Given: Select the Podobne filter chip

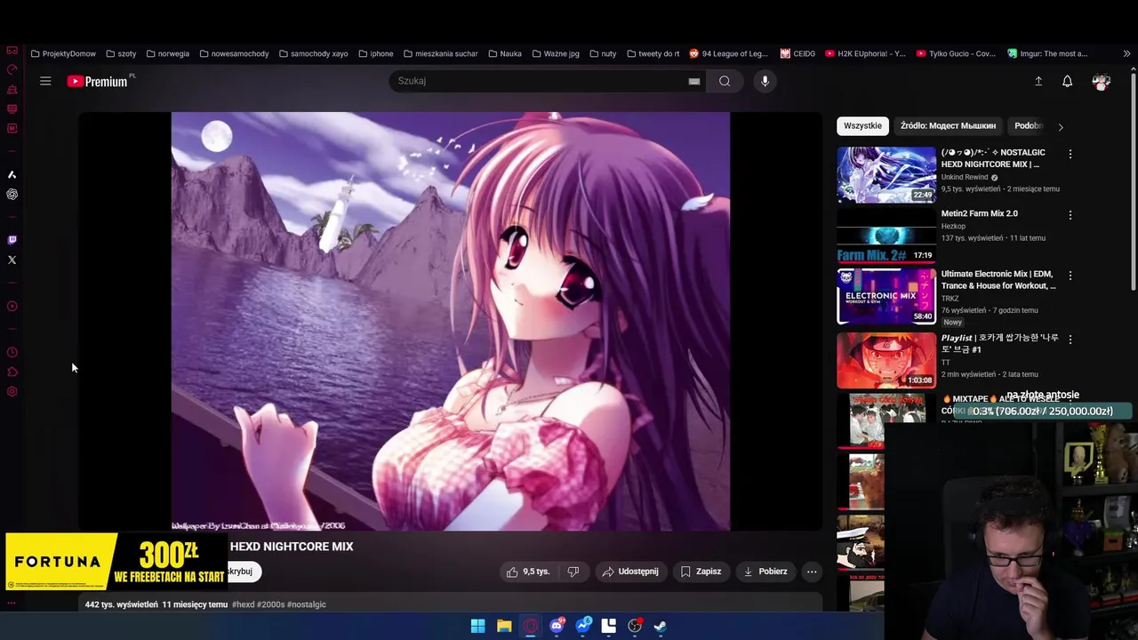Looking at the screenshot, I should click(1028, 125).
